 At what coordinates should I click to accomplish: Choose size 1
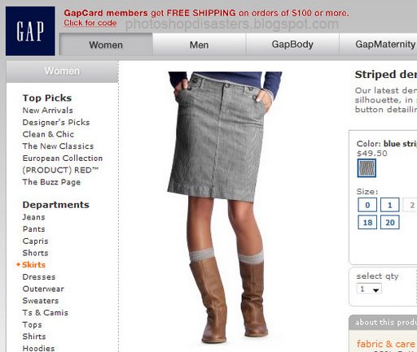390,205
